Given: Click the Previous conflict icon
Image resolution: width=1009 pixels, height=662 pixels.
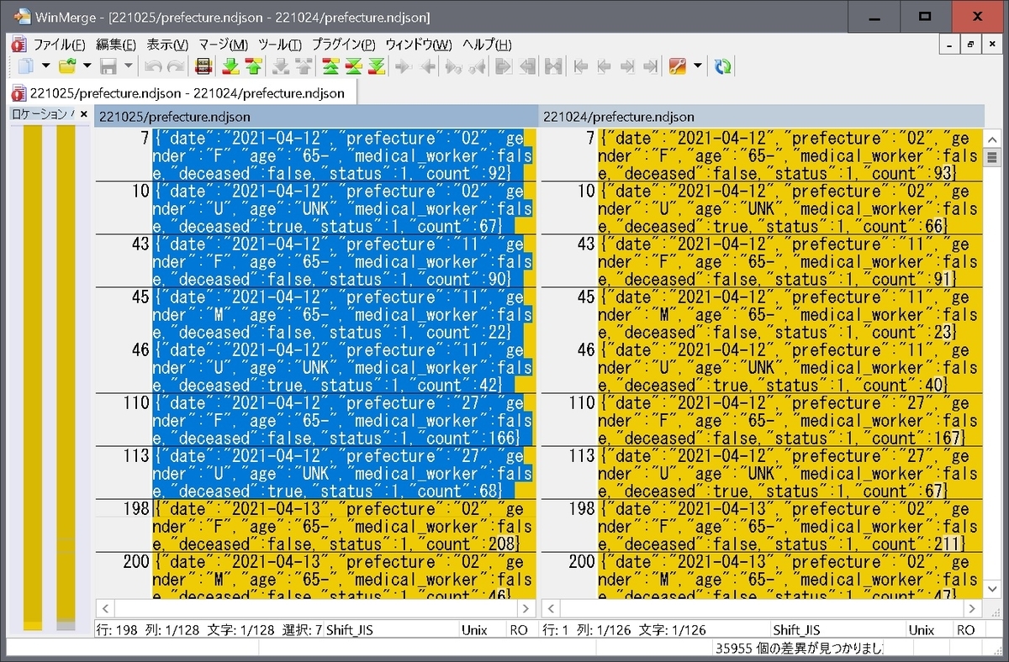Looking at the screenshot, I should coord(304,66).
